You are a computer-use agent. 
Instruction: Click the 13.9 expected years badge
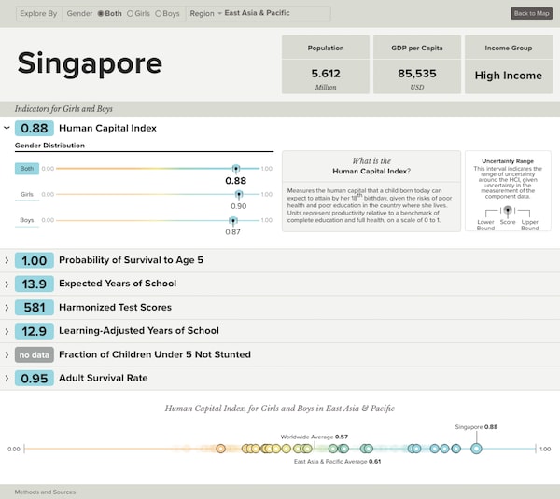[x=35, y=284]
